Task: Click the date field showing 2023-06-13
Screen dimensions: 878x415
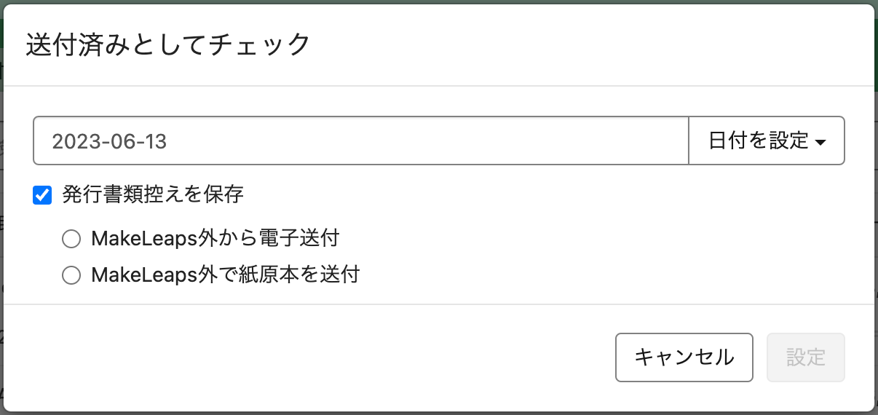Action: click(360, 141)
